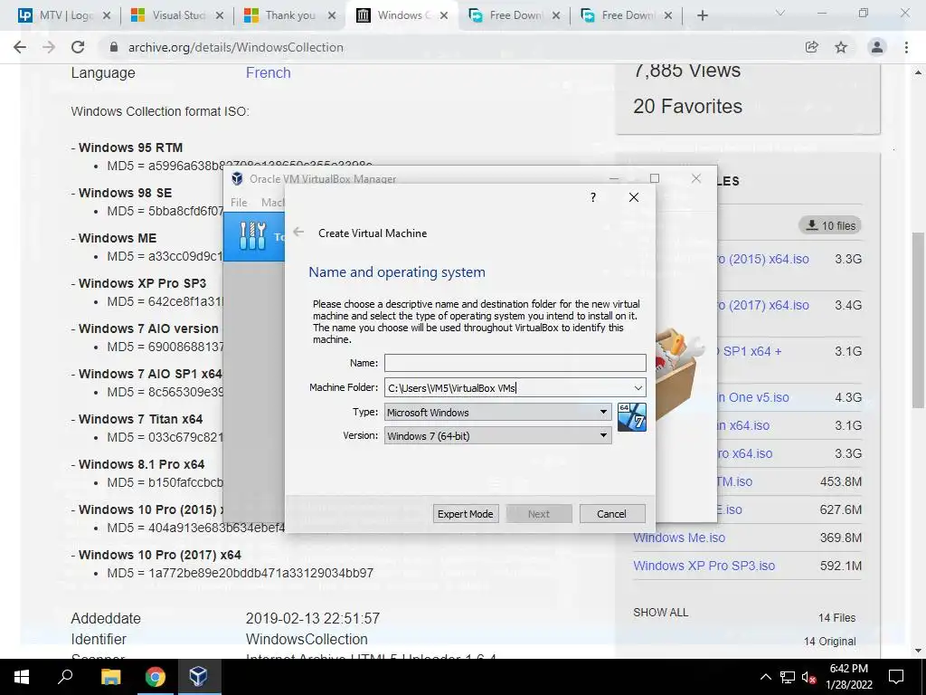Open the Chrome profile avatar
The height and width of the screenshot is (695, 926).
tap(877, 47)
